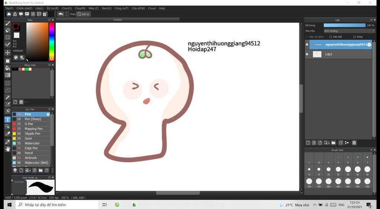Undock the Brush Size panel
Image resolution: width=380 pixels, height=209 pixels.
(371, 150)
